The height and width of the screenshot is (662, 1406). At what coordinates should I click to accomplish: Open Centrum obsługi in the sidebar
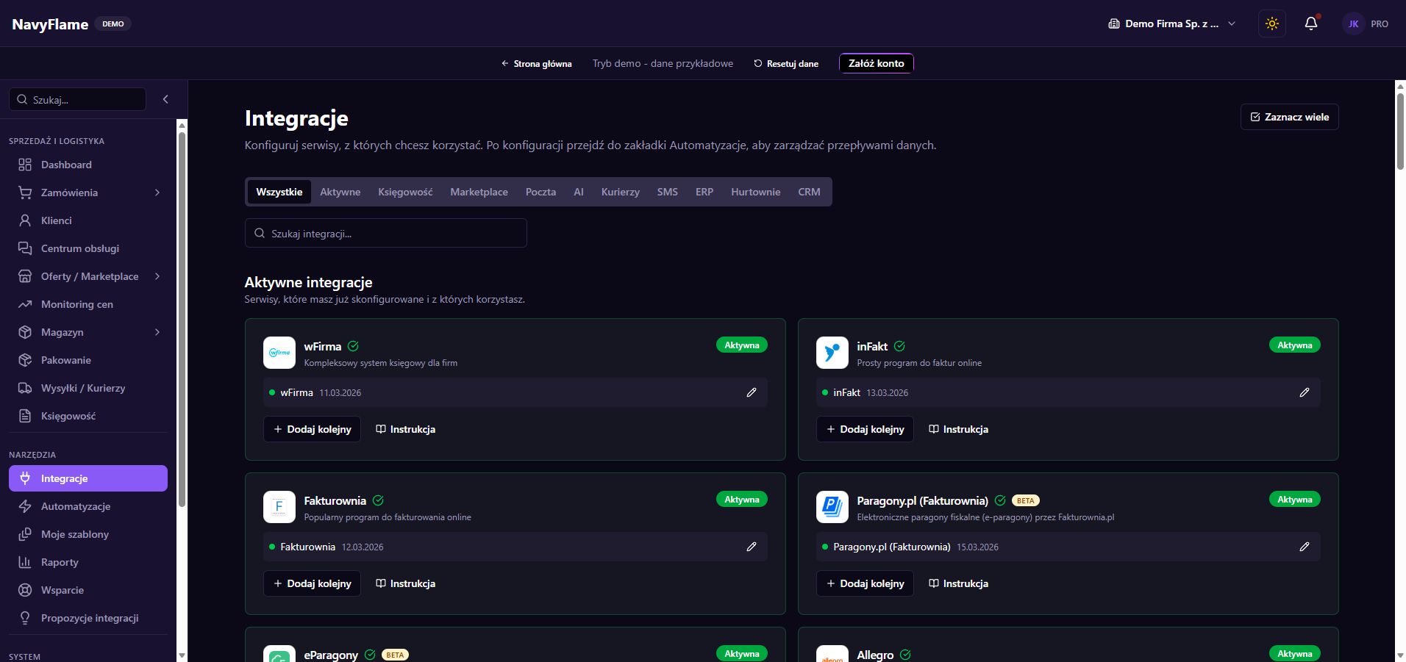point(88,248)
